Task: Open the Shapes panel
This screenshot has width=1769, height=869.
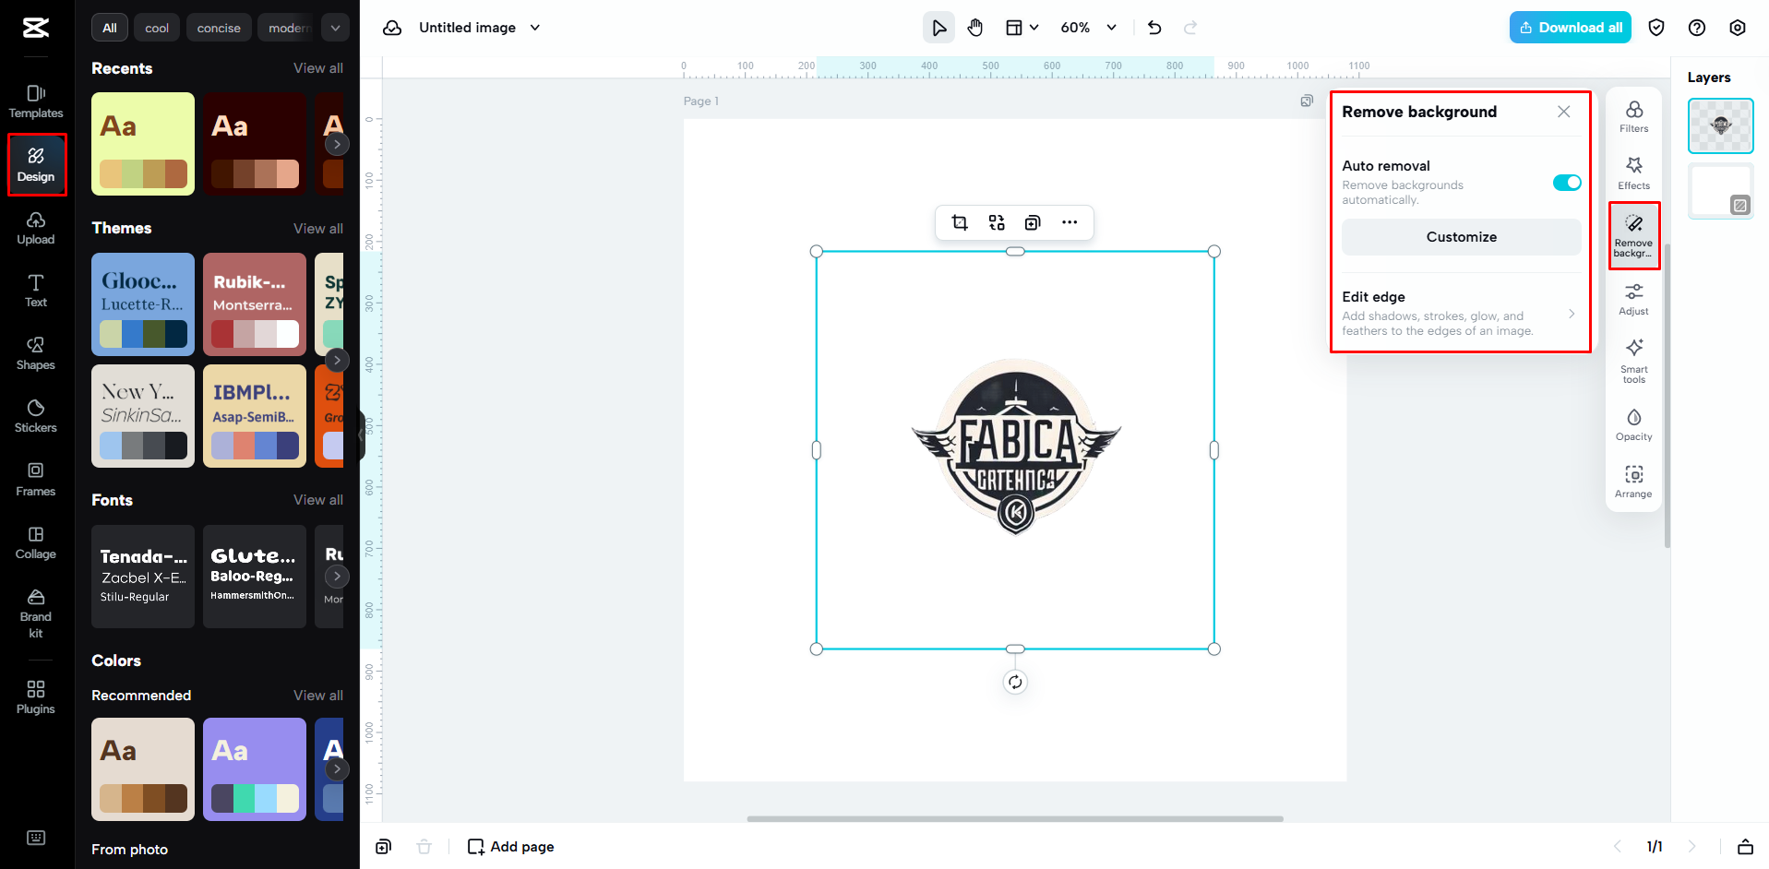Action: [x=35, y=353]
